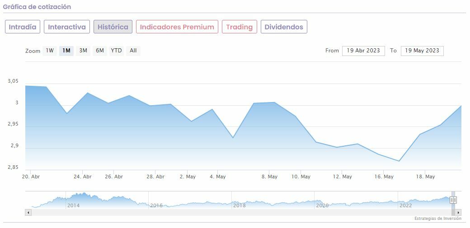Go to the Trading tab
This screenshot has height=228, width=470.
(239, 27)
